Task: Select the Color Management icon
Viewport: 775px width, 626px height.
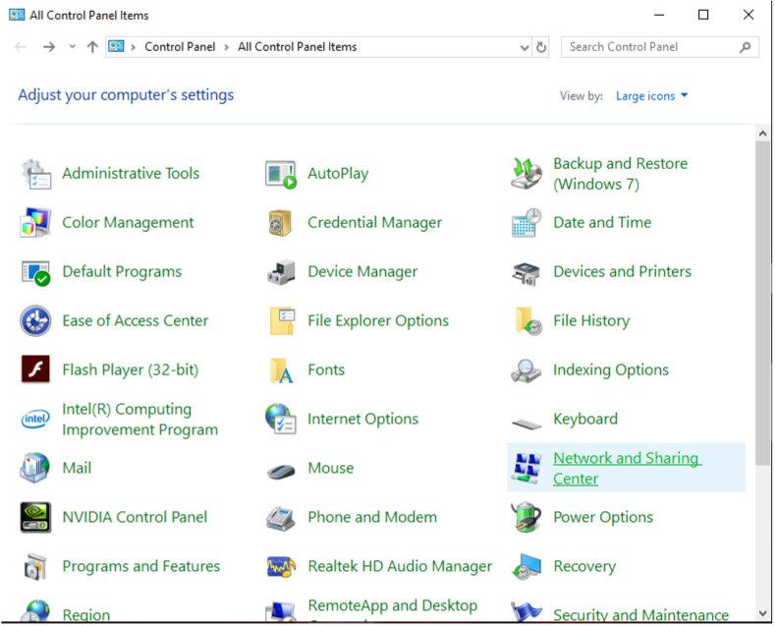Action: (35, 223)
